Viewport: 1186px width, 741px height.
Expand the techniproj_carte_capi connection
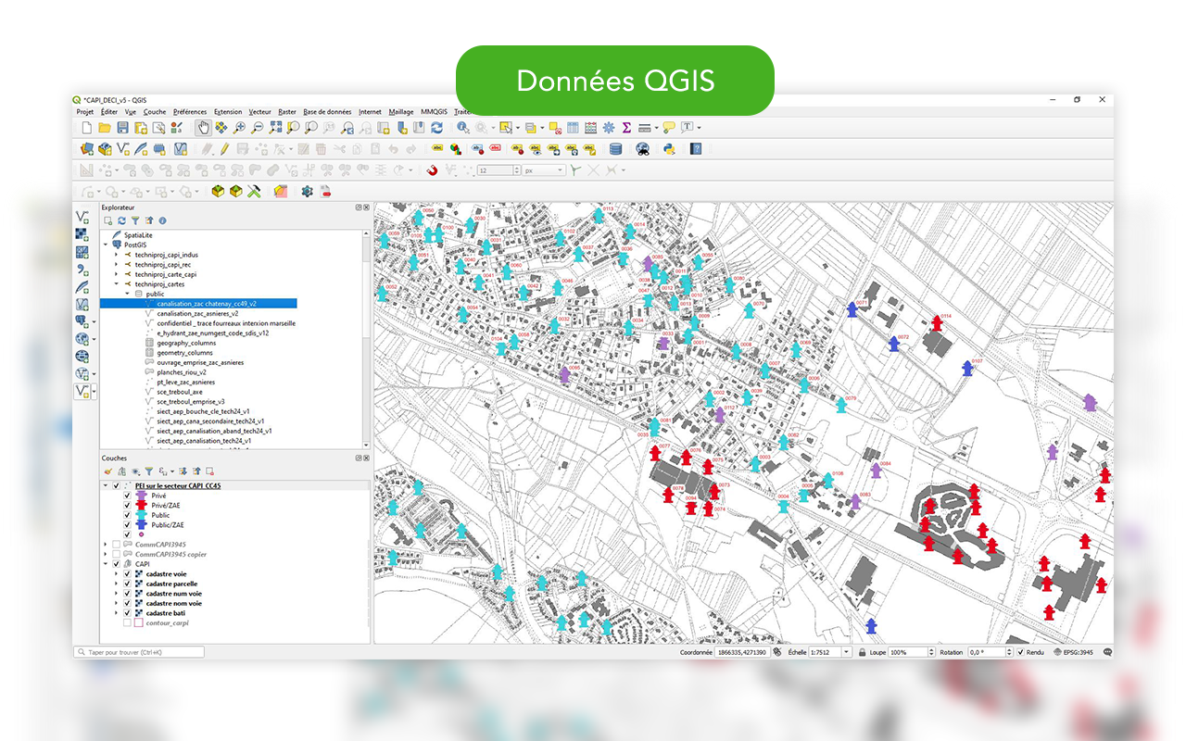(x=117, y=274)
